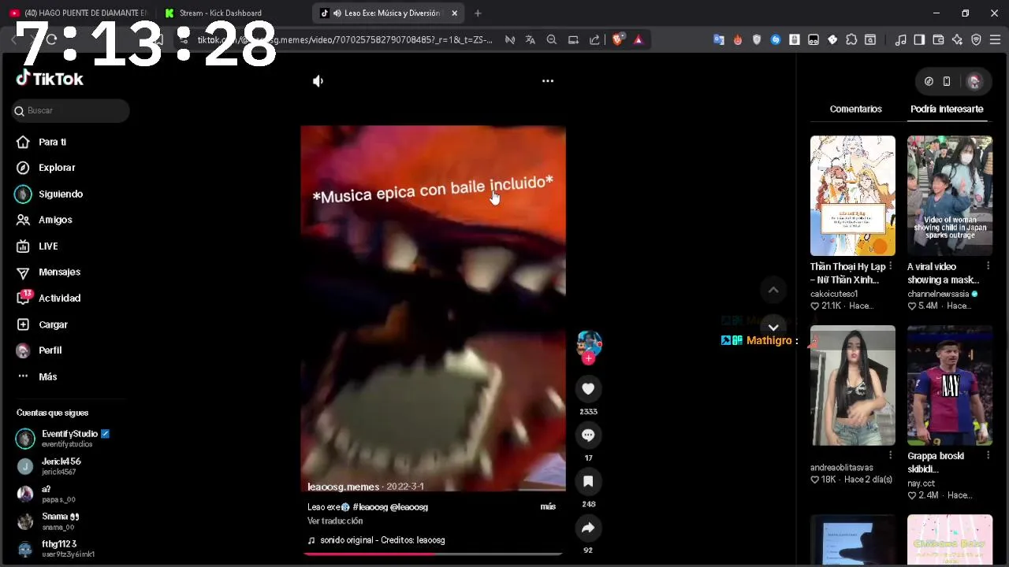This screenshot has width=1009, height=567.
Task: Open the viral masked woman video thumbnail
Action: [x=950, y=195]
